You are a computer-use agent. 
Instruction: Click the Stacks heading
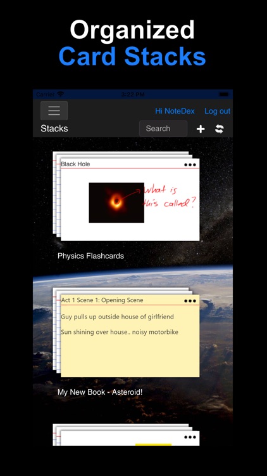coord(54,128)
